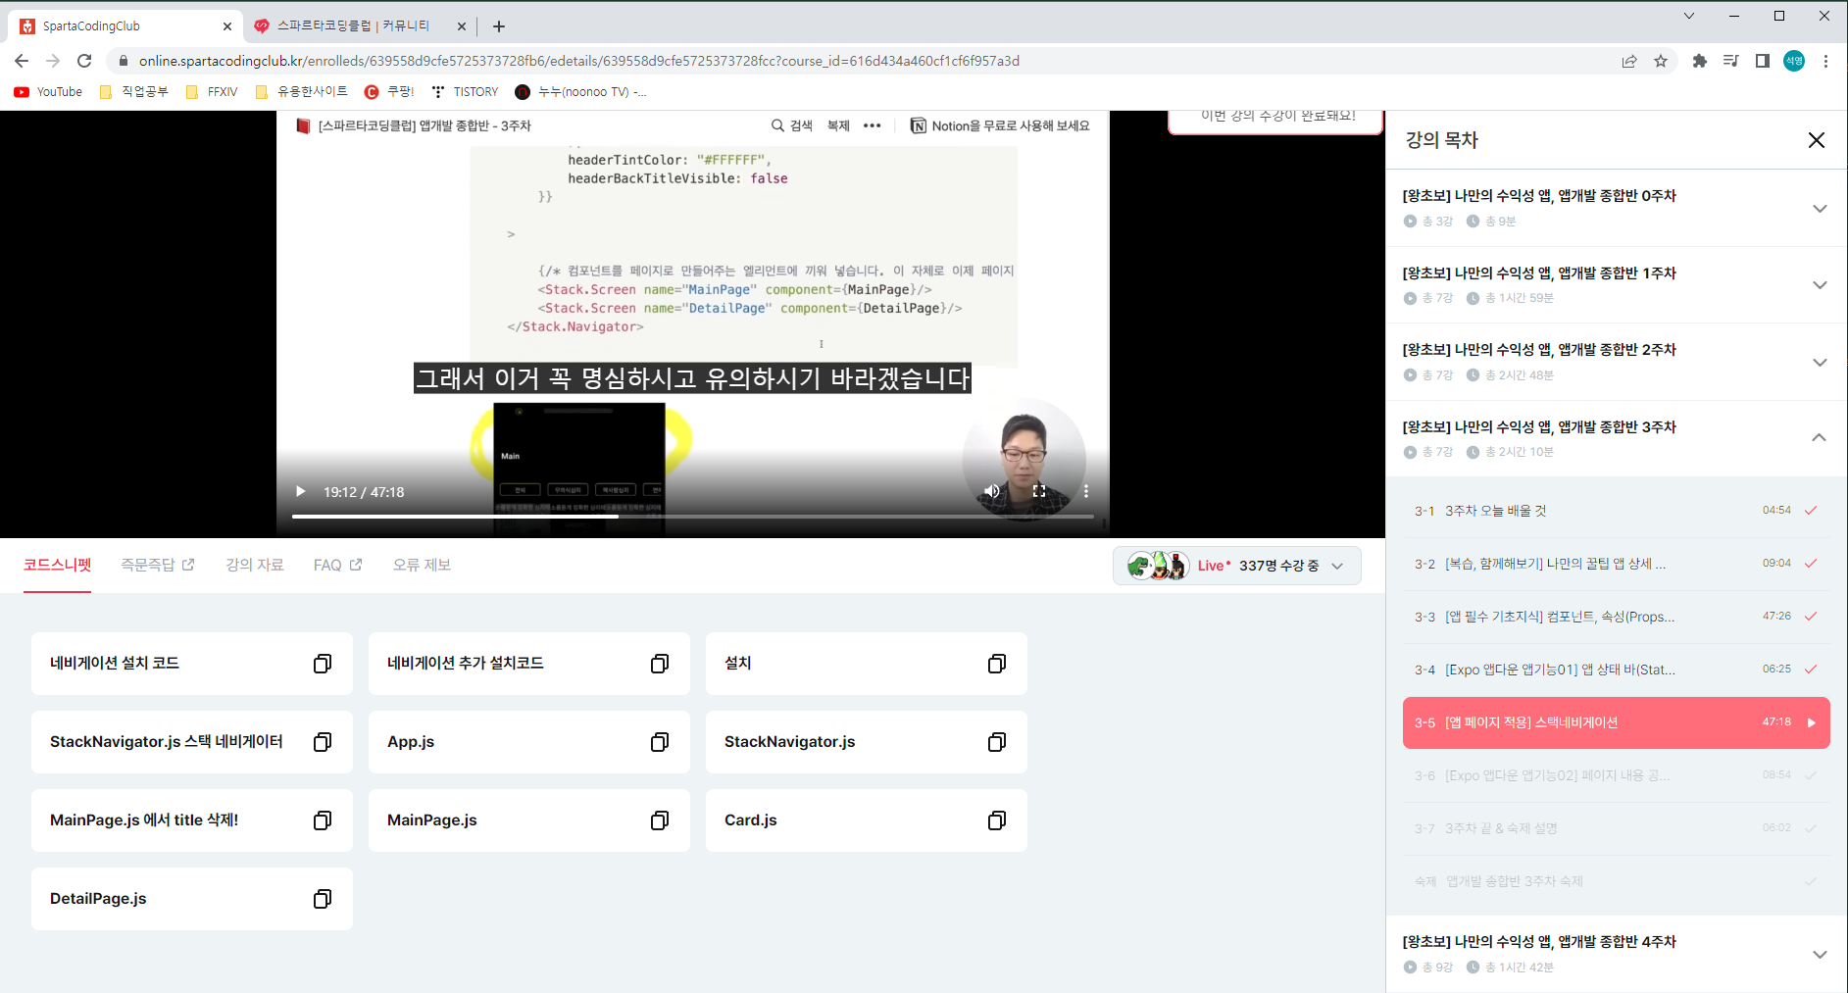Copy the StackNavigator.js snippet card
This screenshot has width=1848, height=993.
(997, 742)
